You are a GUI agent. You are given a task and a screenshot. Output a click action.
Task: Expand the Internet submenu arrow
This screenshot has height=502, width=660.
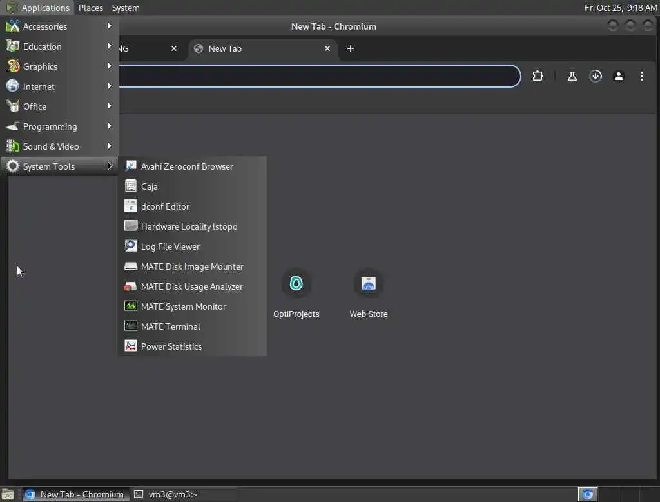(x=110, y=86)
